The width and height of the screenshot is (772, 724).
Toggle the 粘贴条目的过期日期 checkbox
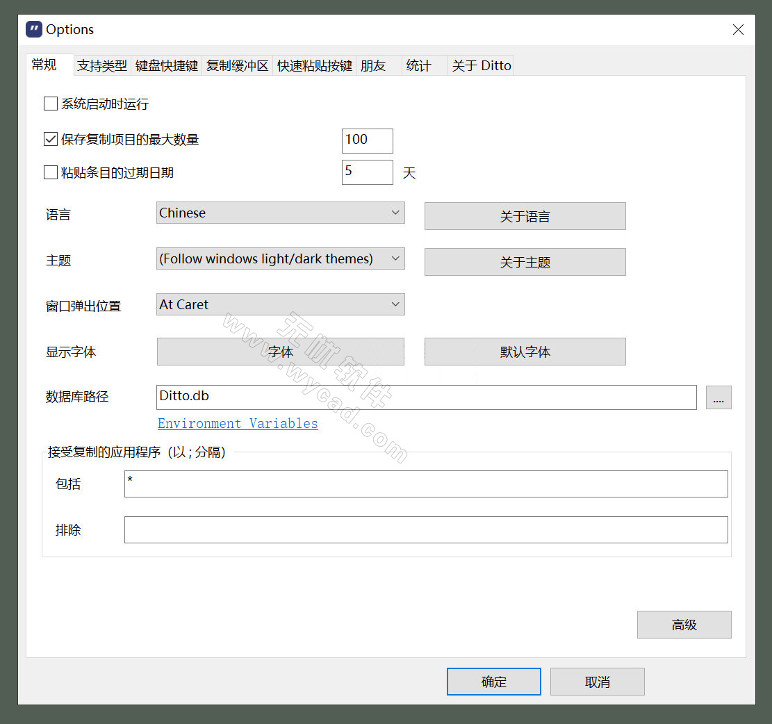pos(51,173)
